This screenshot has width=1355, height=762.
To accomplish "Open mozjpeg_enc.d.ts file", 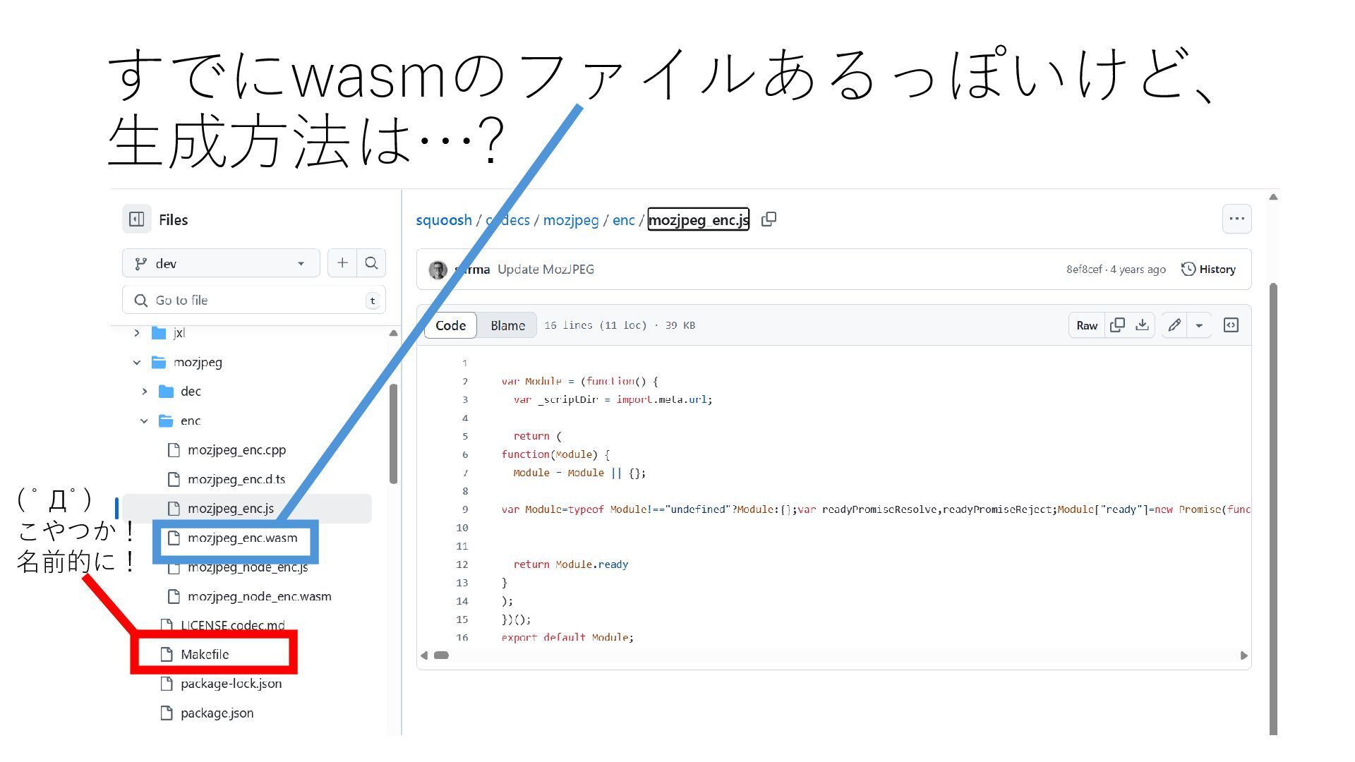I will pos(236,479).
